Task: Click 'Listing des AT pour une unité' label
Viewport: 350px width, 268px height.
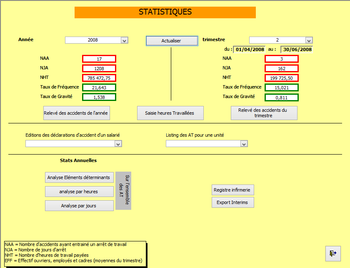Action: (195, 135)
